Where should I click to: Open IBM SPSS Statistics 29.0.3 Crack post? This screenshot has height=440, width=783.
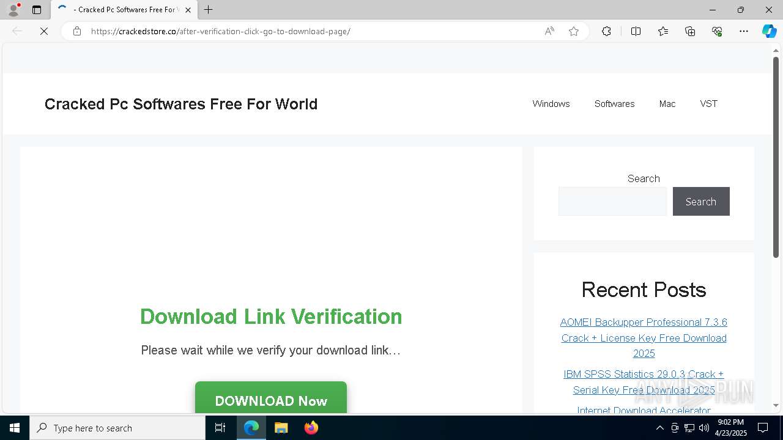coord(644,382)
